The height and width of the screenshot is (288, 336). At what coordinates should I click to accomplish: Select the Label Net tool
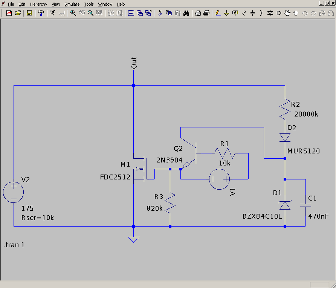click(235, 13)
